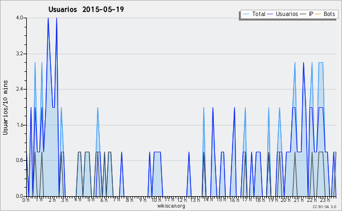The width and height of the screenshot is (342, 211).
Task: Click the y-axis value 1.6
Action: (x=19, y=125)
